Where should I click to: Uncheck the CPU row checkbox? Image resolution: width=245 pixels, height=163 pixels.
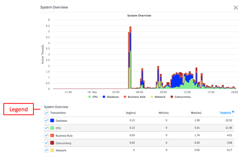click(x=46, y=128)
